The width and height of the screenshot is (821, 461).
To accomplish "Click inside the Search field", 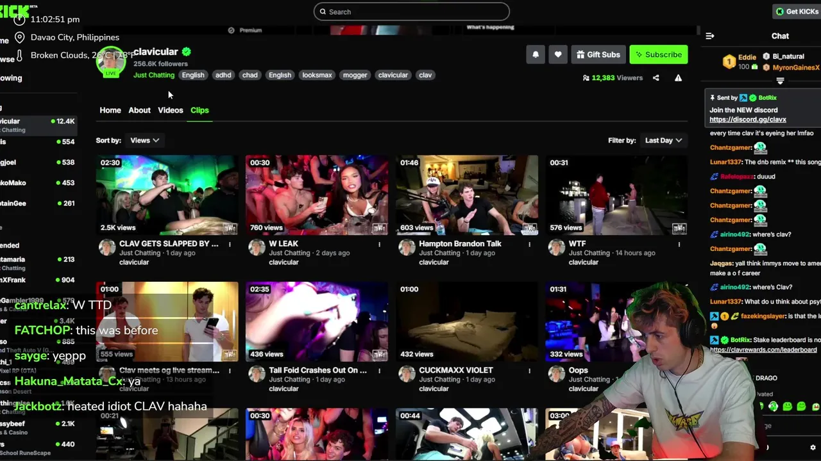I will pyautogui.click(x=412, y=12).
